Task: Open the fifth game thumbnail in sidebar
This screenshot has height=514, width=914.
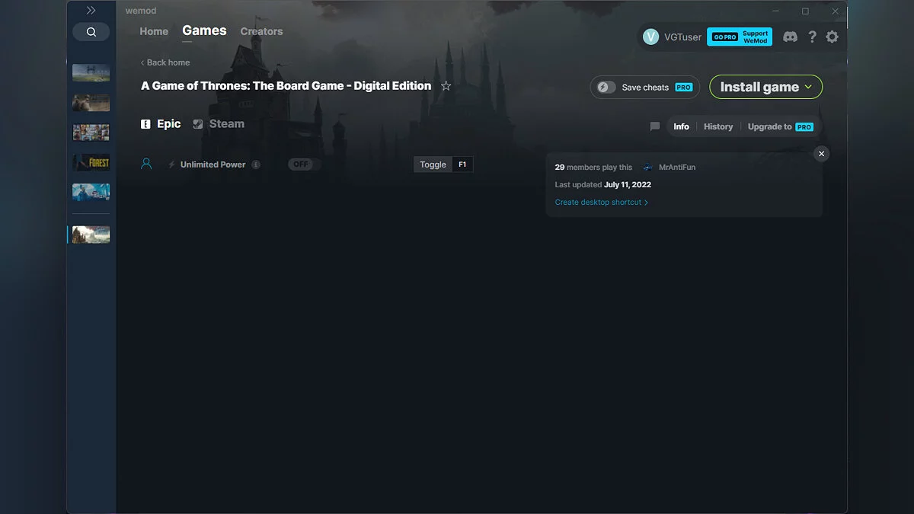Action: [91, 192]
